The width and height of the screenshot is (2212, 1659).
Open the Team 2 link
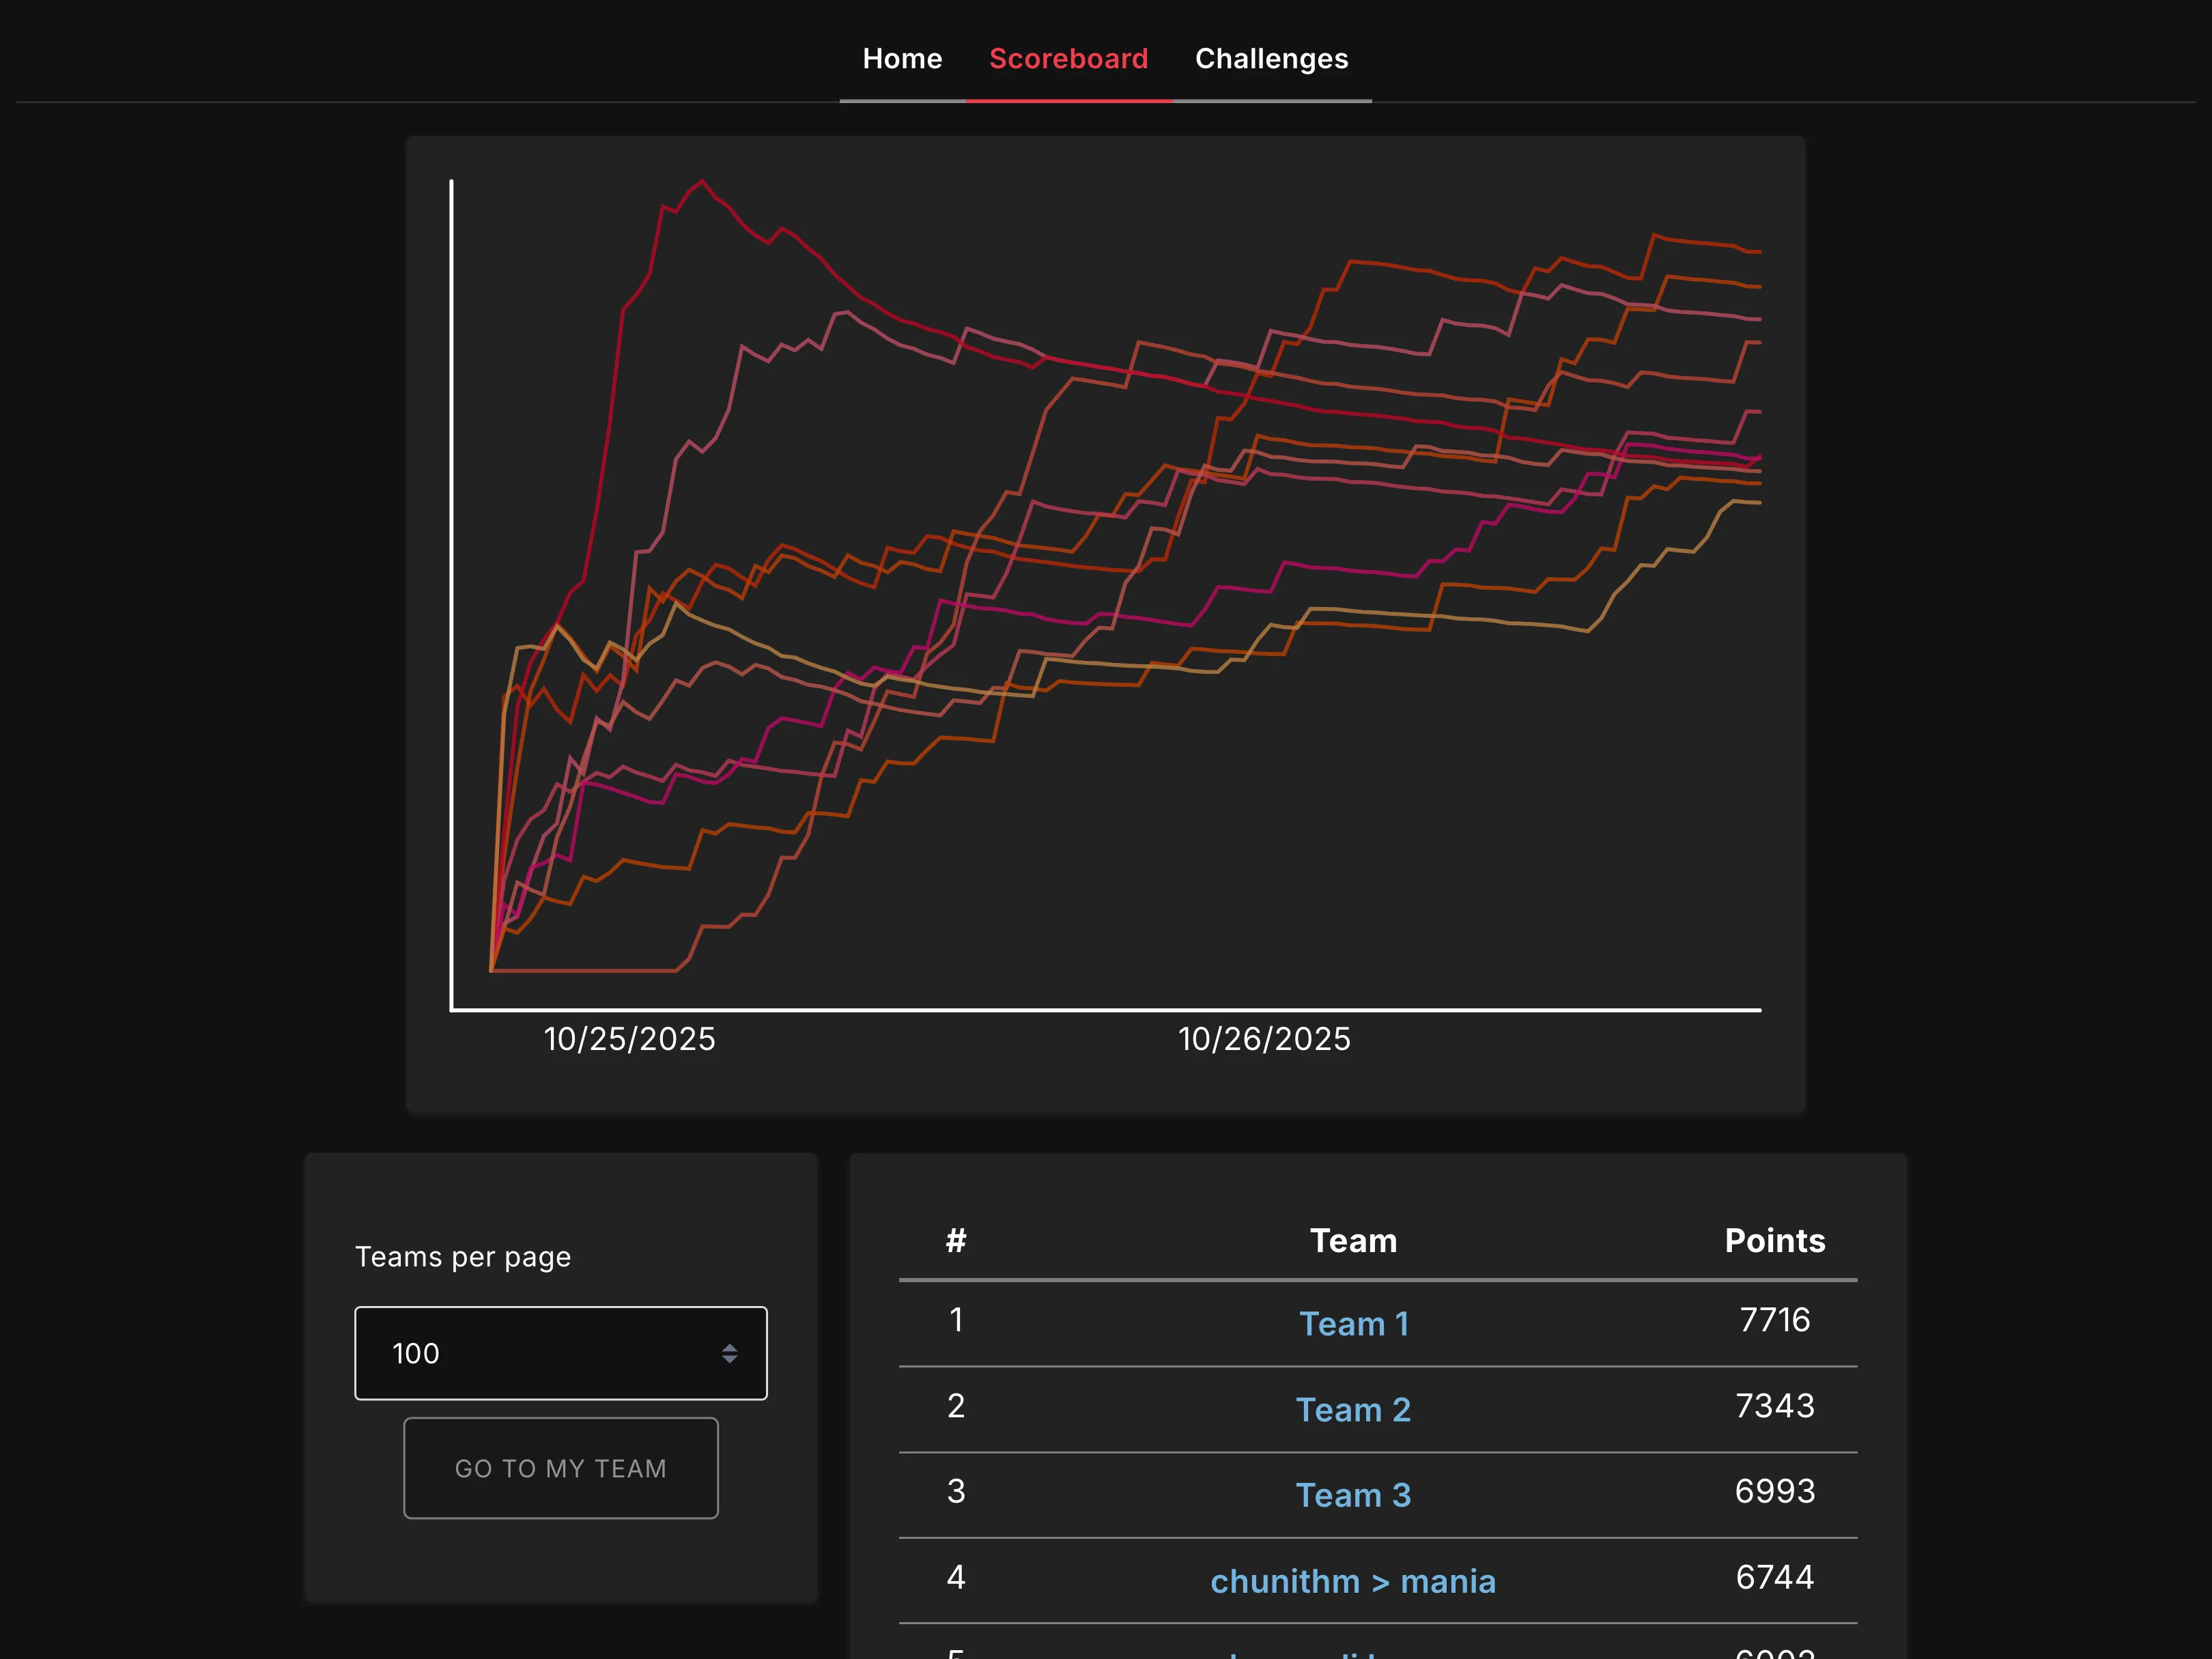click(1354, 1409)
